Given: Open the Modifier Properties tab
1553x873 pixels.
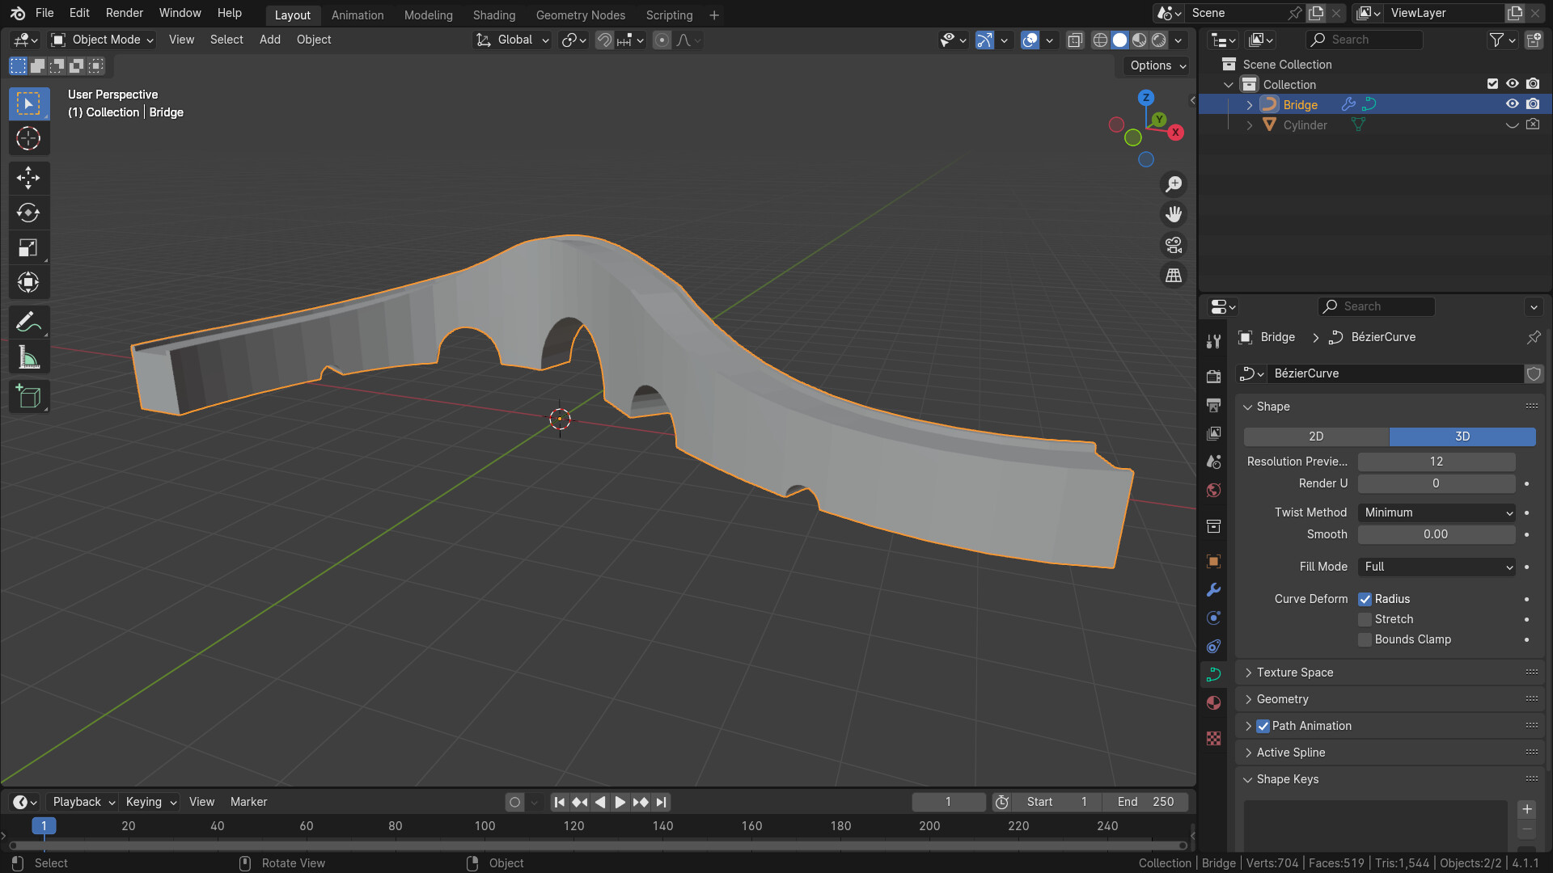Looking at the screenshot, I should pyautogui.click(x=1213, y=591).
